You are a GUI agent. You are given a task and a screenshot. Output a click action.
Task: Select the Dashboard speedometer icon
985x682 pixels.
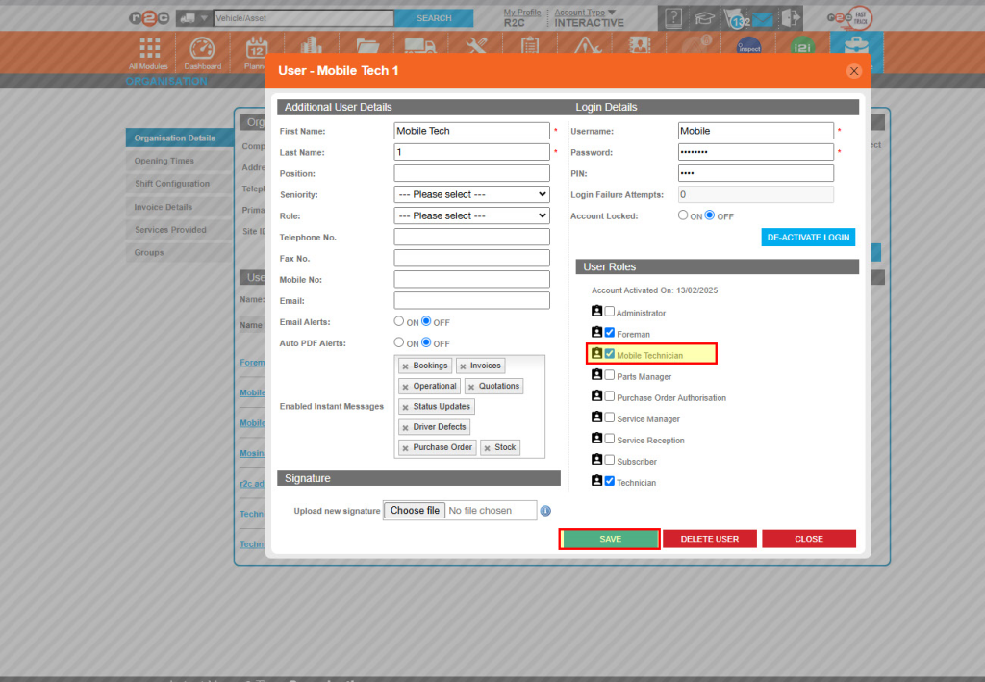pyautogui.click(x=202, y=44)
